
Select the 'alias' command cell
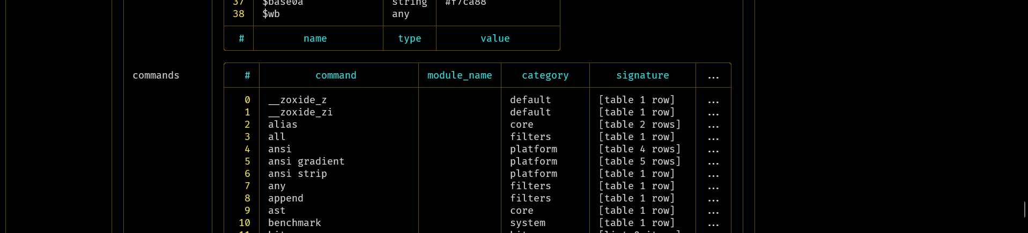[283, 125]
